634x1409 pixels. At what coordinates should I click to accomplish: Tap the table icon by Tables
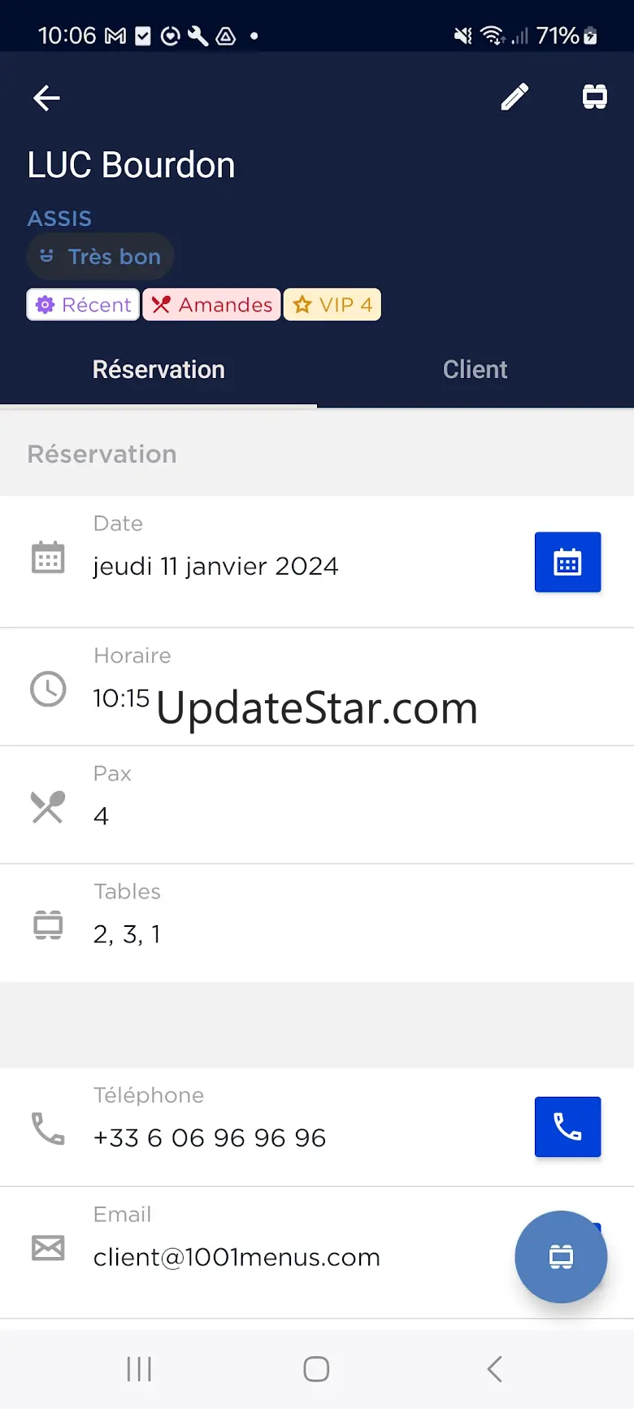48,924
